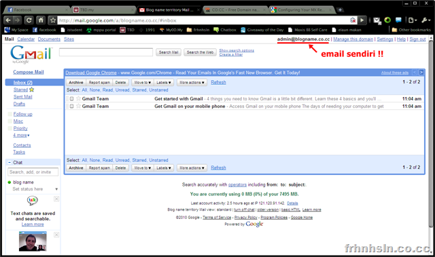Viewport: 435px width, 257px height.
Task: Switch to the Facebook tab
Action: click(37, 10)
